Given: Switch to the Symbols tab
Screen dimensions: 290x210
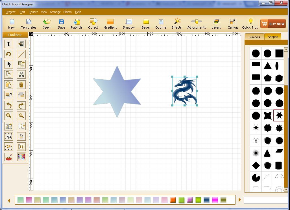Looking at the screenshot, I should point(254,37).
